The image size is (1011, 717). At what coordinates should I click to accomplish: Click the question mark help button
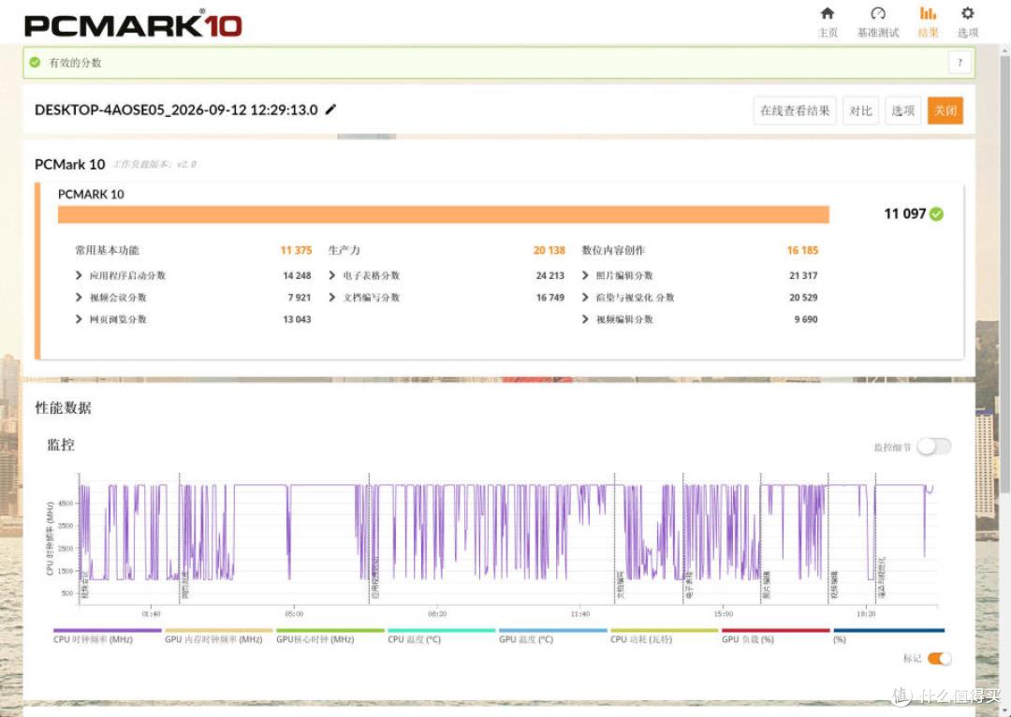coord(960,63)
